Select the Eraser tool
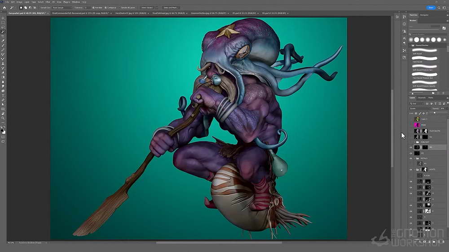Screen dimensions: 449x252 point(3,73)
